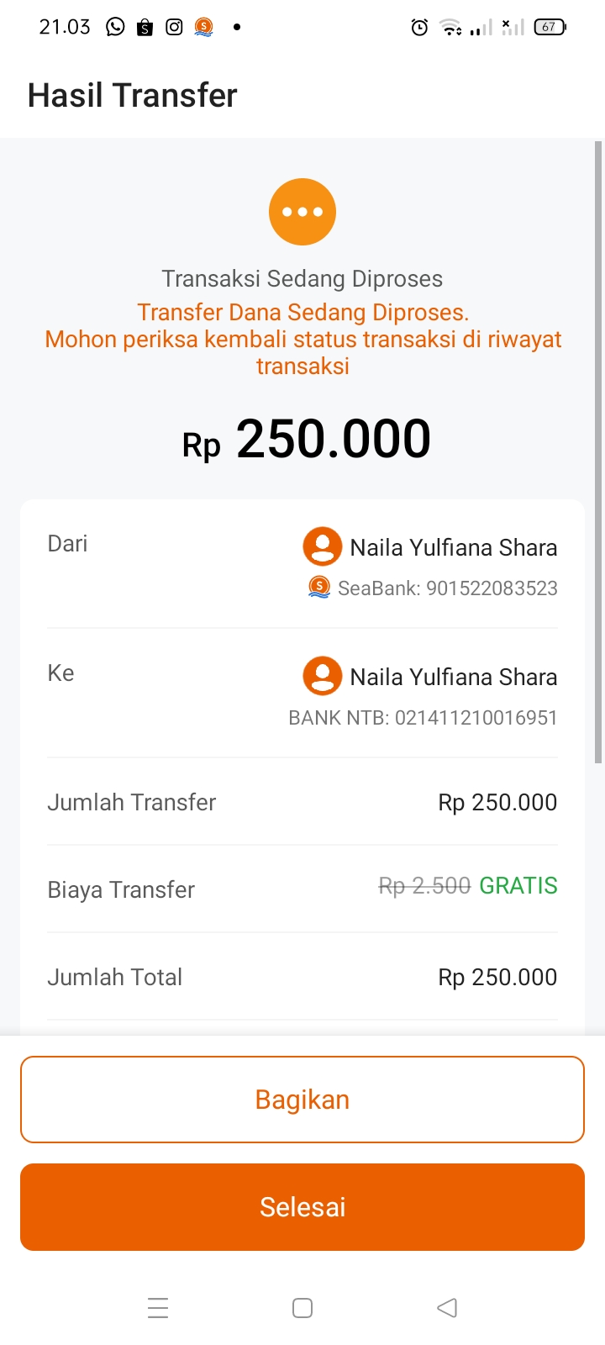The height and width of the screenshot is (1345, 605).
Task: Tap the GRATIS transfer fee label
Action: (x=518, y=886)
